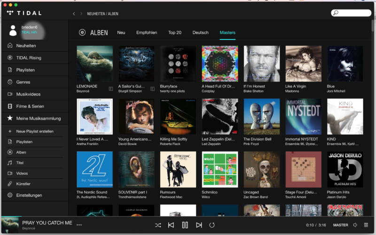
Task: Click the track progress bar
Action: 188,217
